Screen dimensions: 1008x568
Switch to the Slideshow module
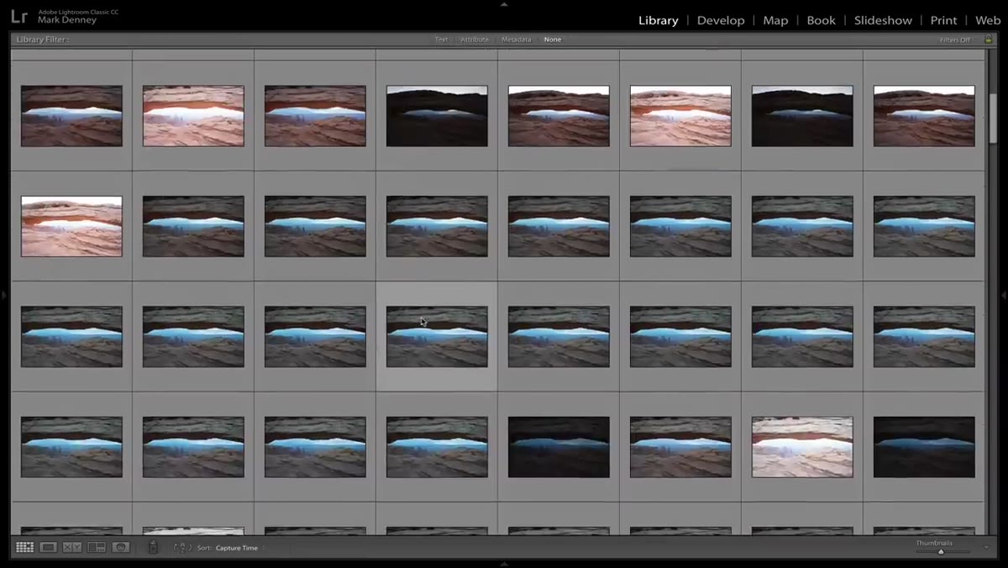(x=883, y=20)
